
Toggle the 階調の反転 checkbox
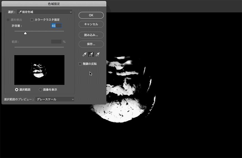80,64
